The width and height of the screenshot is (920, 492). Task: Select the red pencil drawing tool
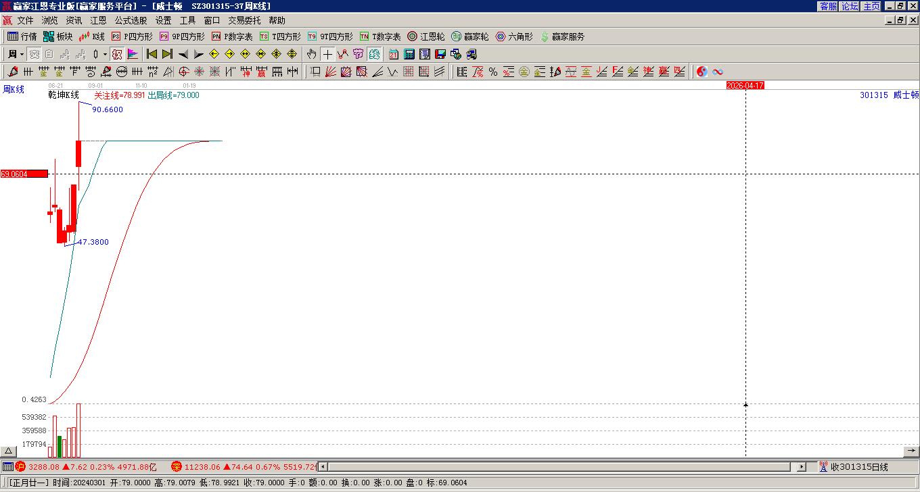tap(12, 72)
